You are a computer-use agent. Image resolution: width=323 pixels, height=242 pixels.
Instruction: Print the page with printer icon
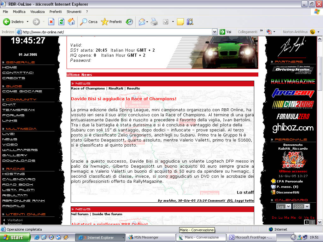coord(154,22)
